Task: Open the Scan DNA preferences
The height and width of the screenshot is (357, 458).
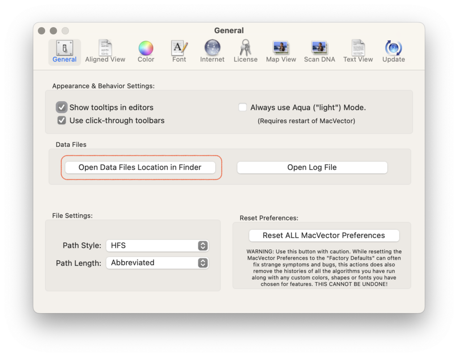Action: pyautogui.click(x=319, y=52)
